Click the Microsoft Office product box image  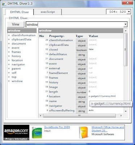(x=83, y=132)
